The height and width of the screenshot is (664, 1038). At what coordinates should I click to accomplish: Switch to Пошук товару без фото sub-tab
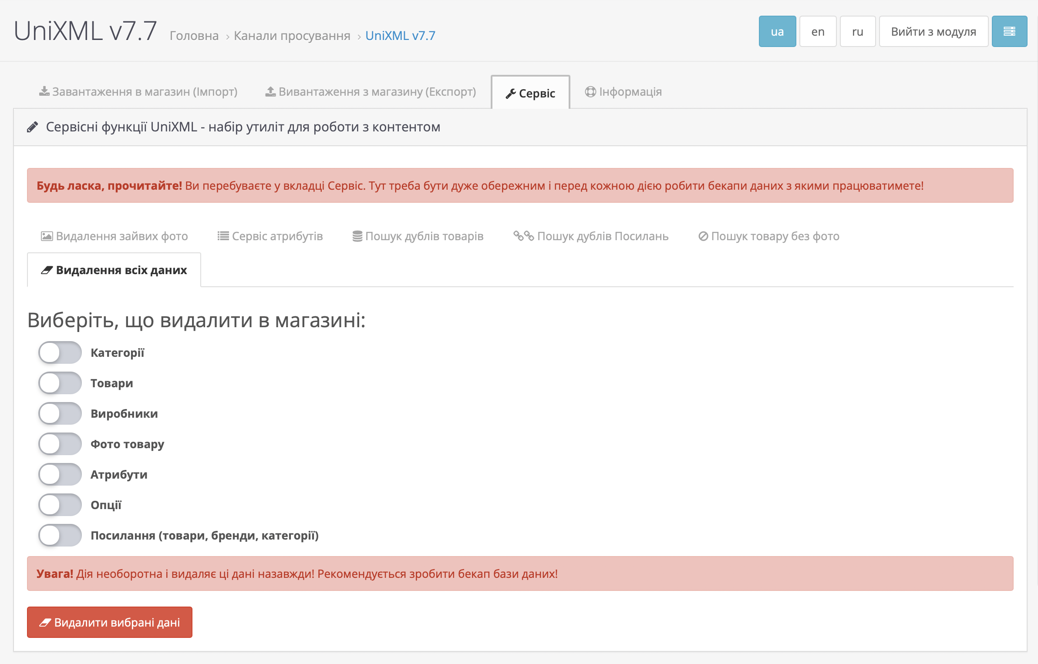click(769, 236)
